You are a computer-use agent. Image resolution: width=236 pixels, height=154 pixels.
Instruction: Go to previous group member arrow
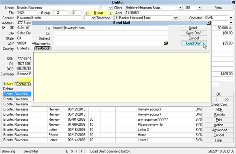87,13
